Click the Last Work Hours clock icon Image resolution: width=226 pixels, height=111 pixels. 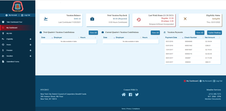pyautogui.click(x=139, y=19)
